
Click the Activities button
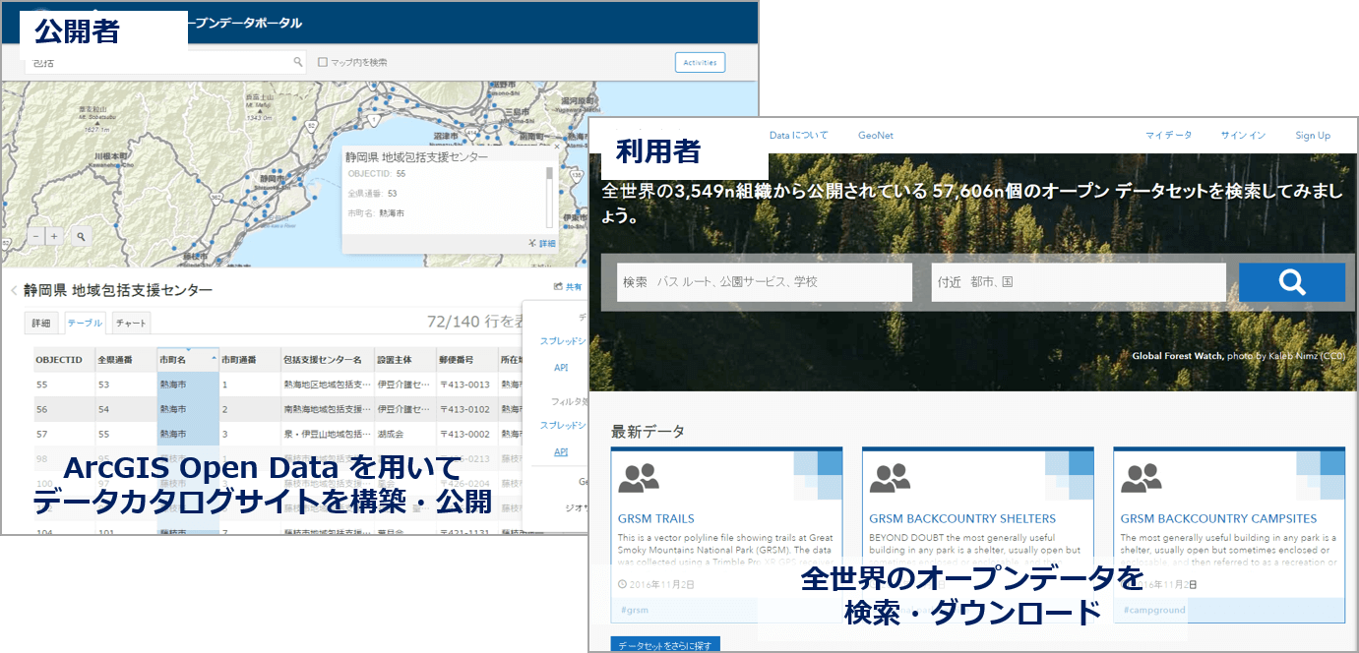click(700, 62)
